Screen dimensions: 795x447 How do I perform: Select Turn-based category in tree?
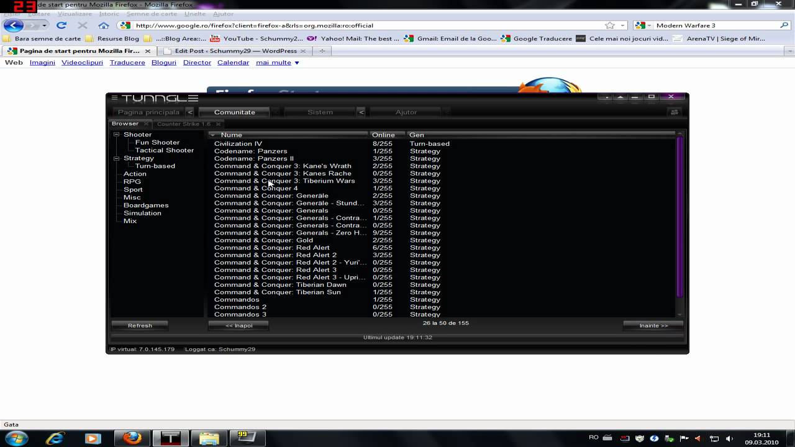click(155, 166)
